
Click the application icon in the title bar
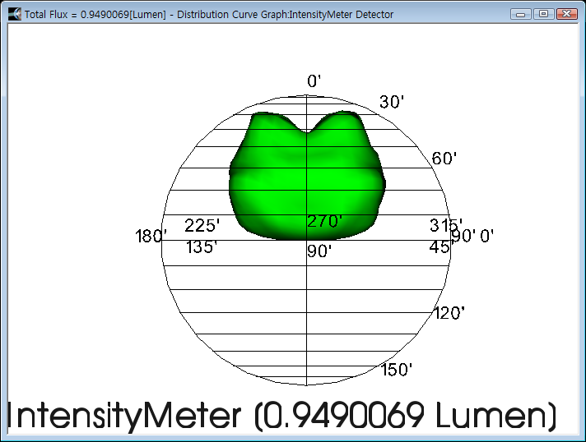point(14,14)
